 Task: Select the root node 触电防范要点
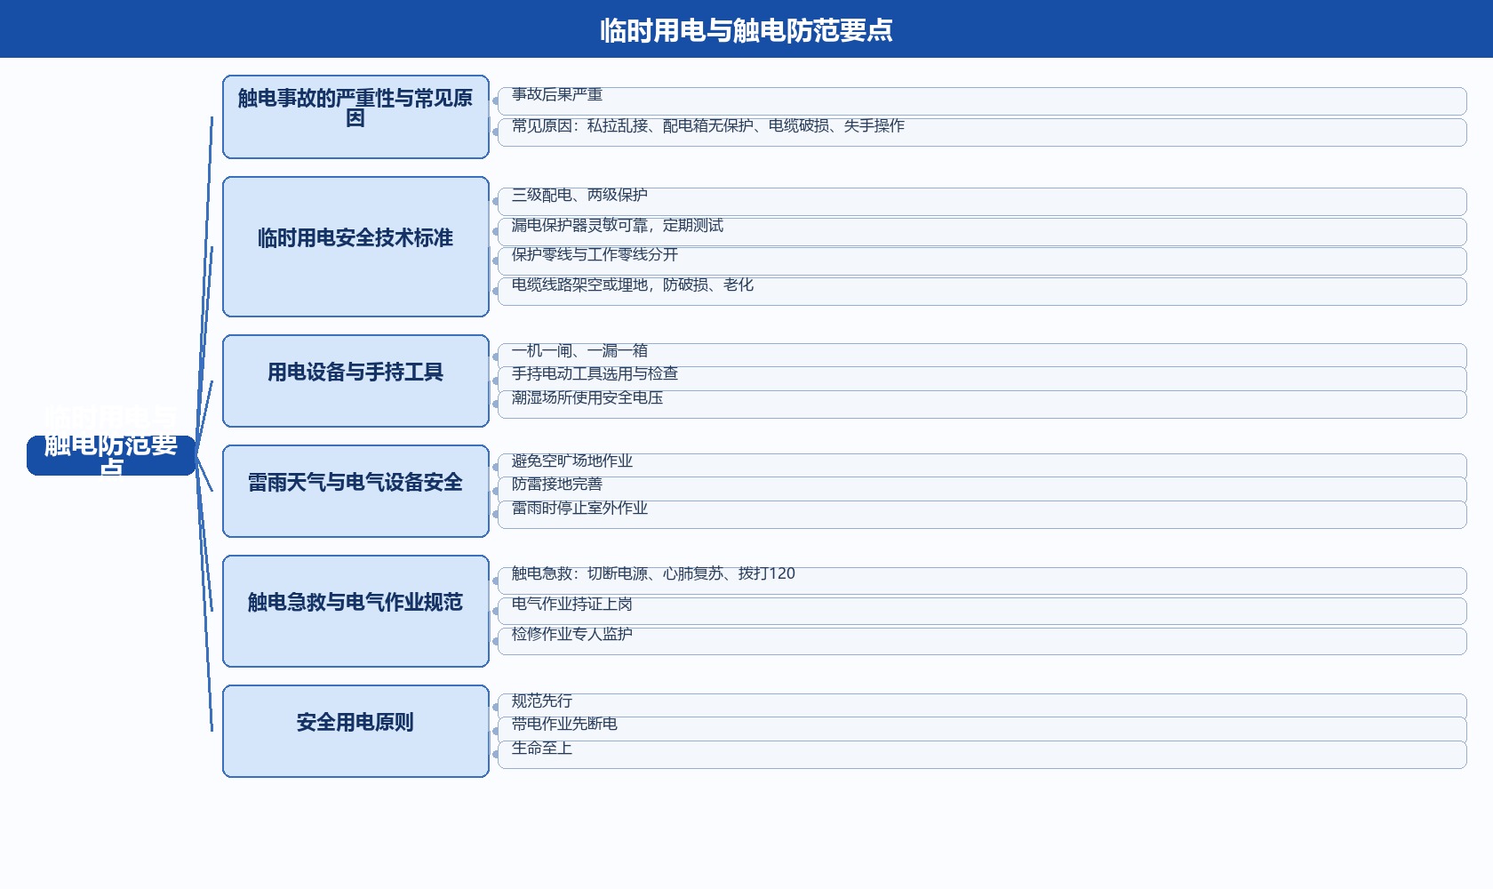point(111,455)
